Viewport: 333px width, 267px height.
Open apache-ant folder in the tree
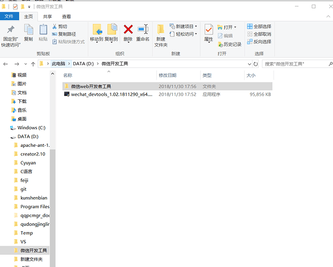(x=32, y=145)
